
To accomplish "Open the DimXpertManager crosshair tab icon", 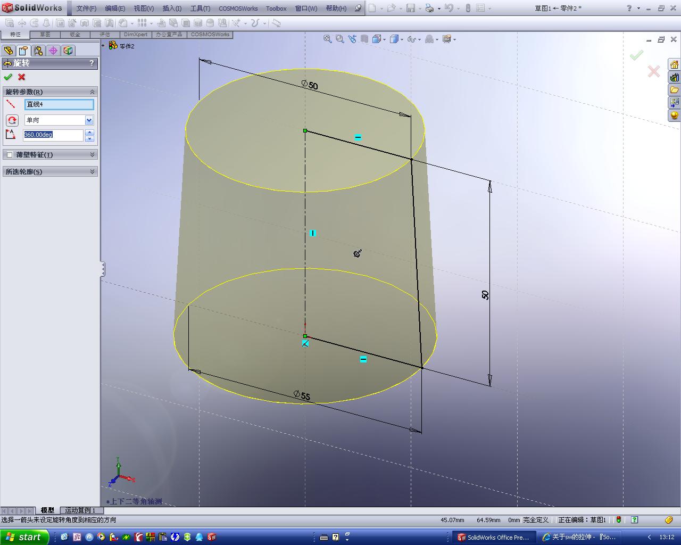I will (53, 51).
